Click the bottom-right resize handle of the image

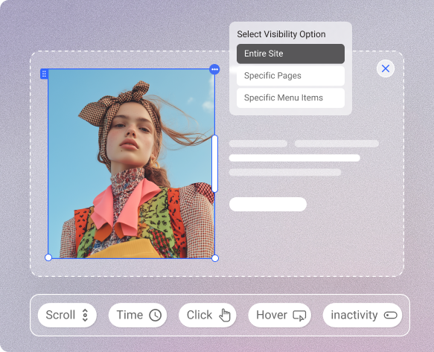pyautogui.click(x=215, y=258)
